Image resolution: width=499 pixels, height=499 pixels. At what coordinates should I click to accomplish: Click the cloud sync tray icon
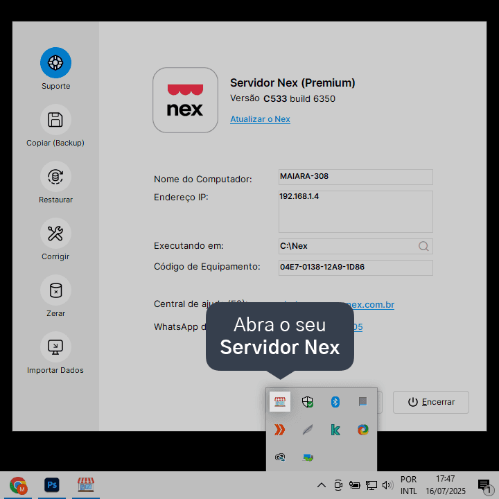point(280,457)
